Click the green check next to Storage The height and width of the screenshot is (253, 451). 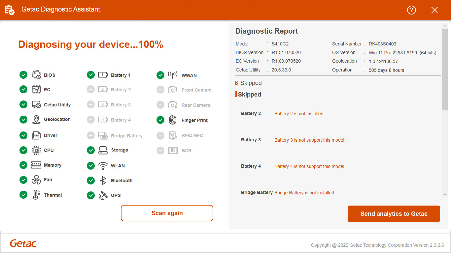click(91, 150)
